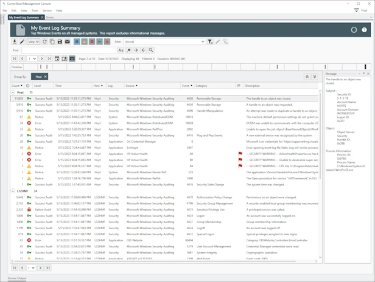Click the compare reports icon beside calendar
Viewport: 375px width, 282px height.
pyautogui.click(x=65, y=59)
